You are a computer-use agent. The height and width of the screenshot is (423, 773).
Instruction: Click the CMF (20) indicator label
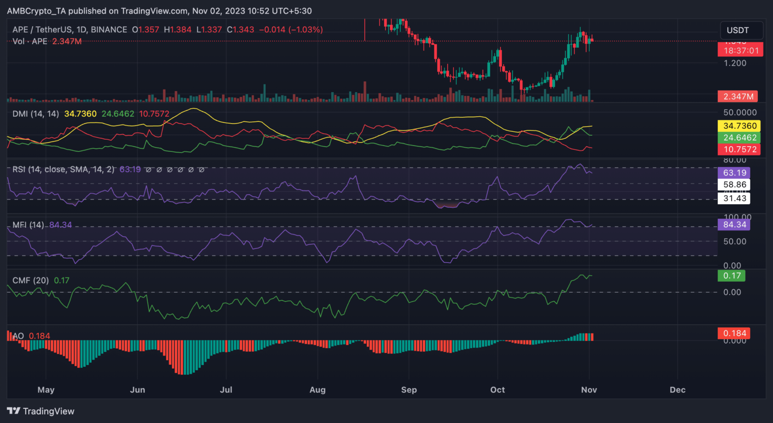31,280
